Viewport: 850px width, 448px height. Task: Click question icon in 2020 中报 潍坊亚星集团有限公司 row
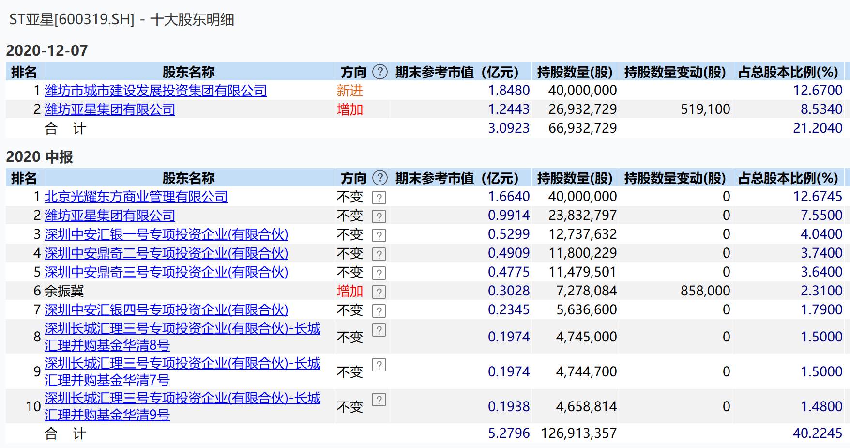coord(379,216)
